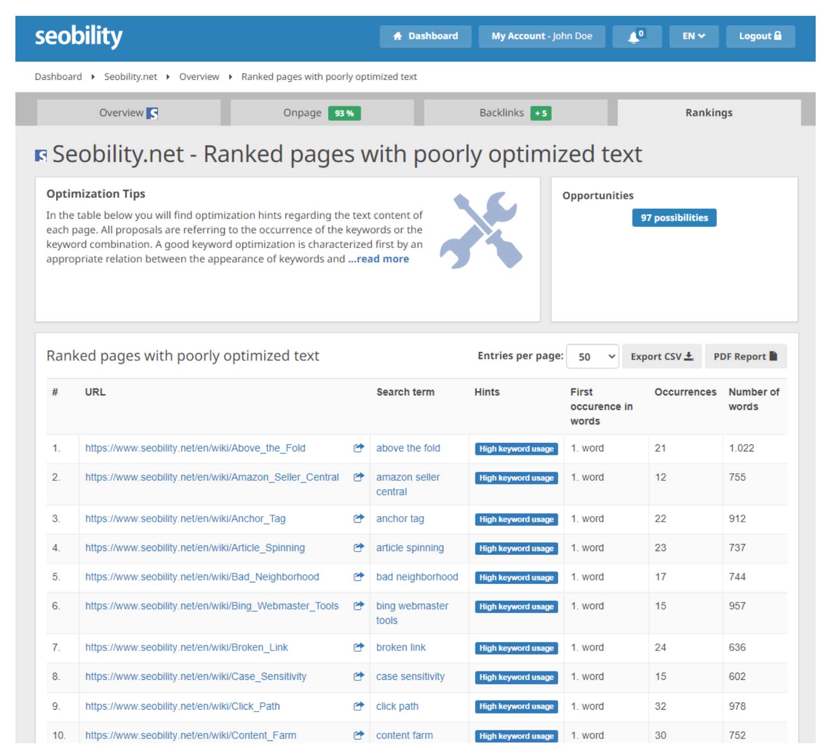
Task: Switch to the Onpage tab
Action: point(322,113)
